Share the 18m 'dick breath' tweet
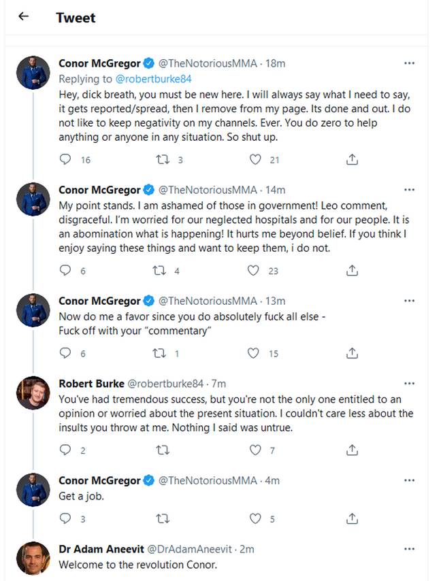Image resolution: width=441 pixels, height=581 pixels. (x=352, y=159)
